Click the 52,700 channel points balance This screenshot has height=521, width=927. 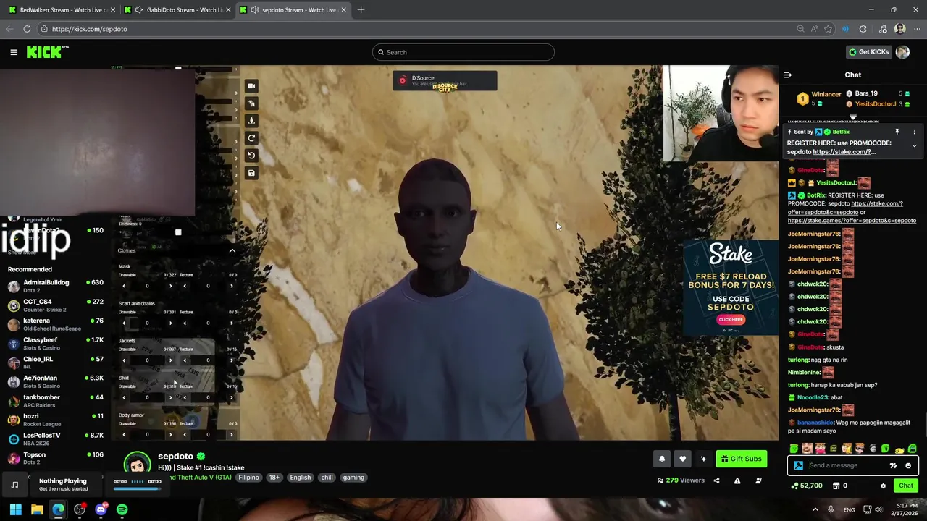coord(808,486)
